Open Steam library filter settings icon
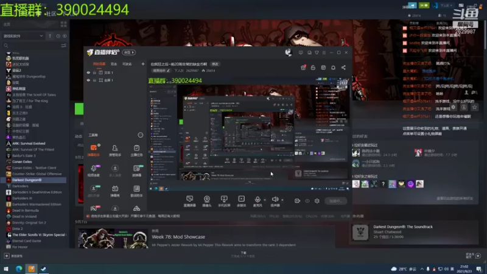This screenshot has height=274, width=487. coord(64,45)
